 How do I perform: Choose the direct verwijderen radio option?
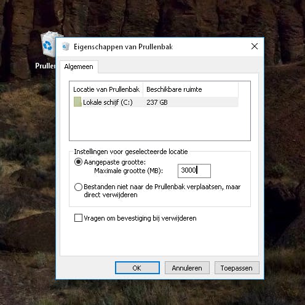[78, 187]
